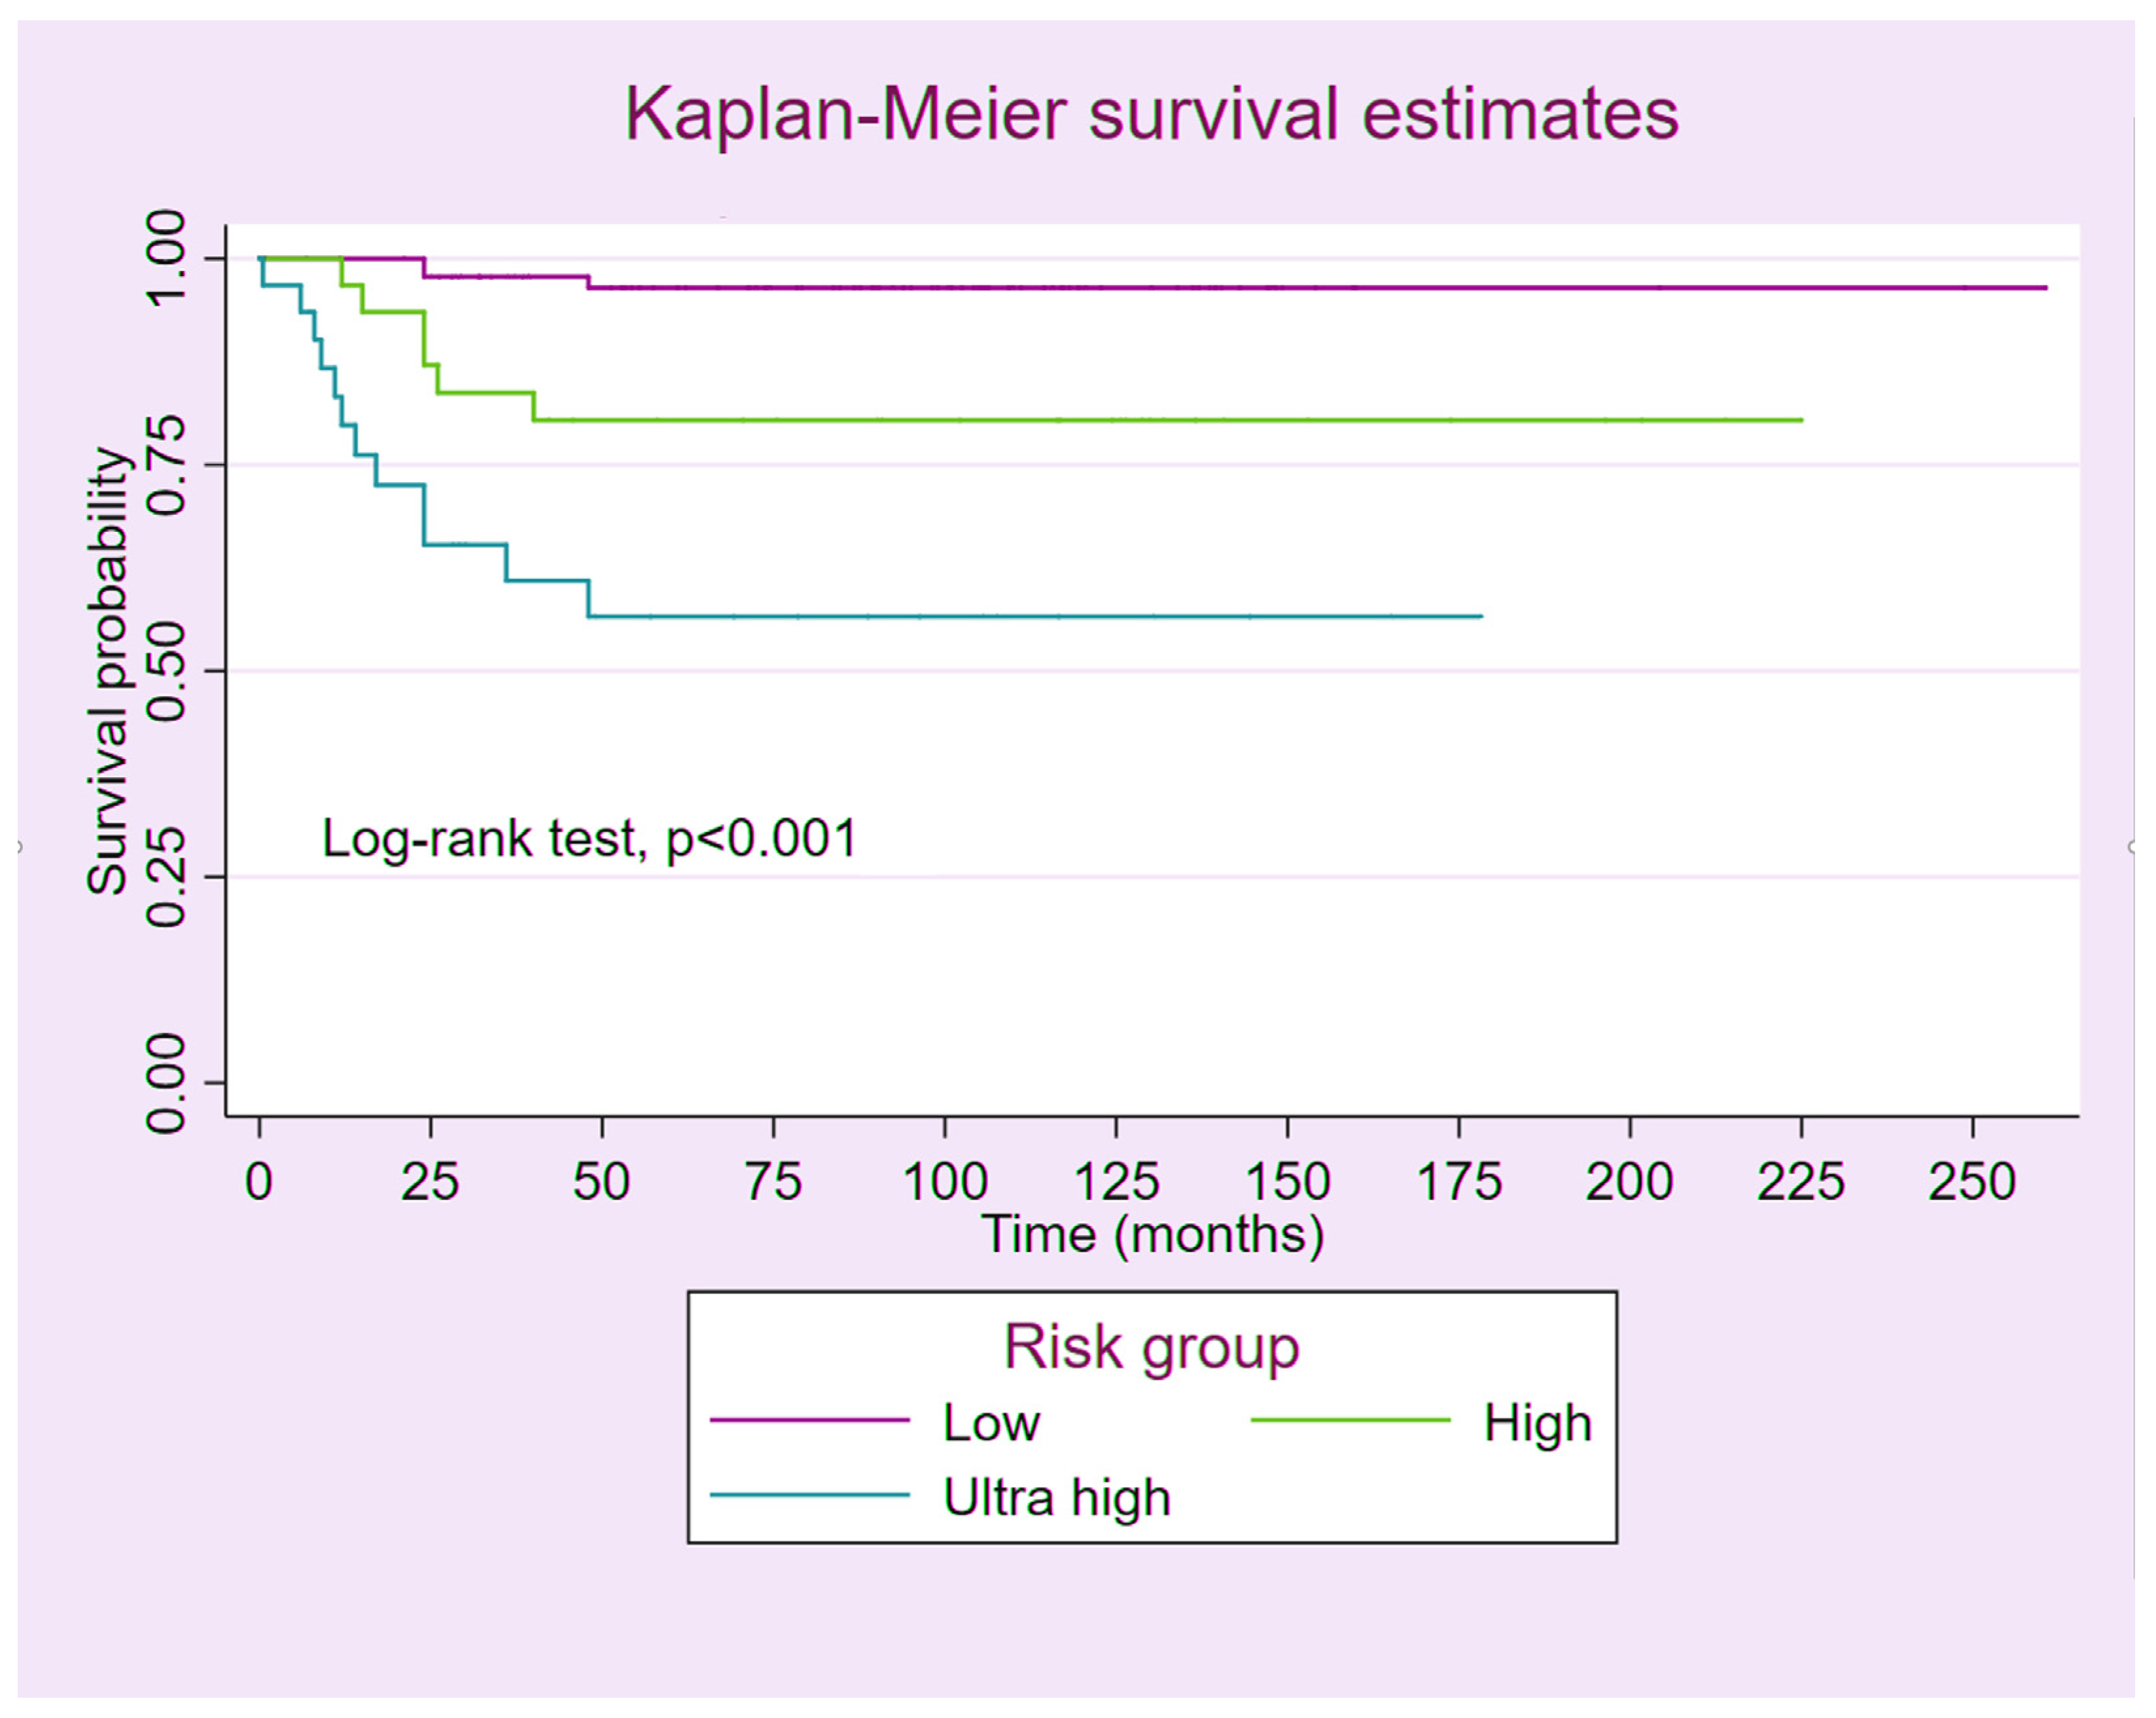This screenshot has width=2156, height=1718.
Task: Click the Survival probability y-axis label
Action: tap(108, 671)
